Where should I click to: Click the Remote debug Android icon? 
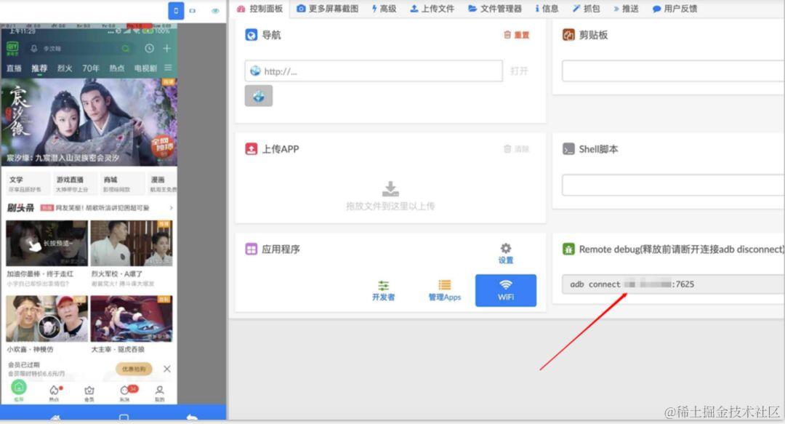tap(568, 249)
